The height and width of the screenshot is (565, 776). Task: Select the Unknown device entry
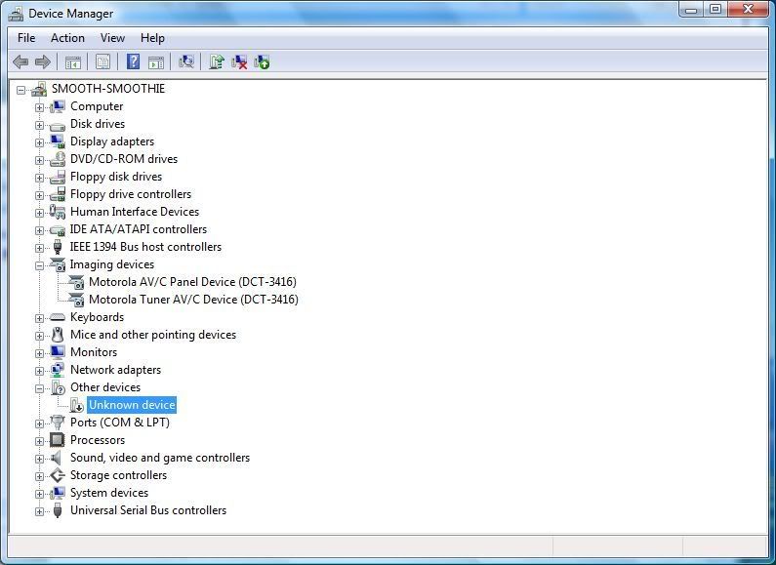(x=132, y=405)
